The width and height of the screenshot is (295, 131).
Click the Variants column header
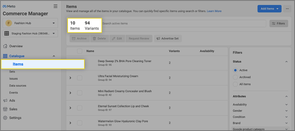[x=174, y=51]
